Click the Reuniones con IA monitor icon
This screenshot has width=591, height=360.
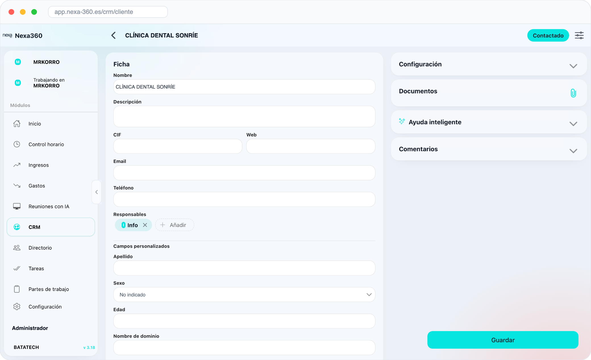(x=17, y=206)
